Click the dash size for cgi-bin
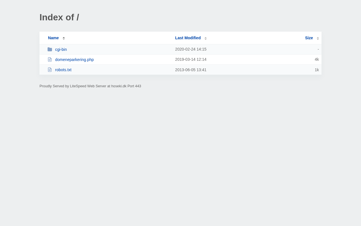 tap(318, 49)
